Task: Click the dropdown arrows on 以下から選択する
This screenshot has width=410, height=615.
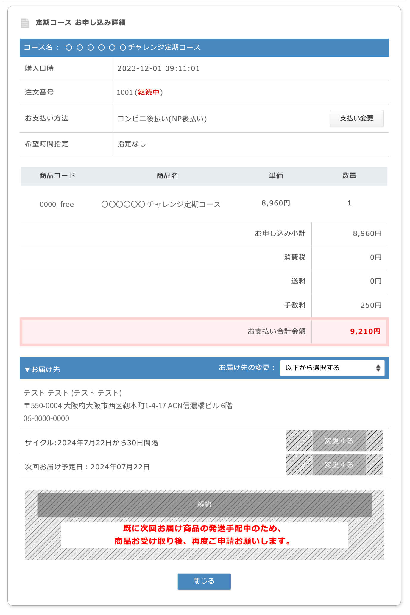Action: click(378, 368)
